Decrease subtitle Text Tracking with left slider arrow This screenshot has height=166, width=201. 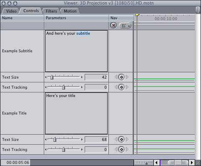(x=46, y=87)
